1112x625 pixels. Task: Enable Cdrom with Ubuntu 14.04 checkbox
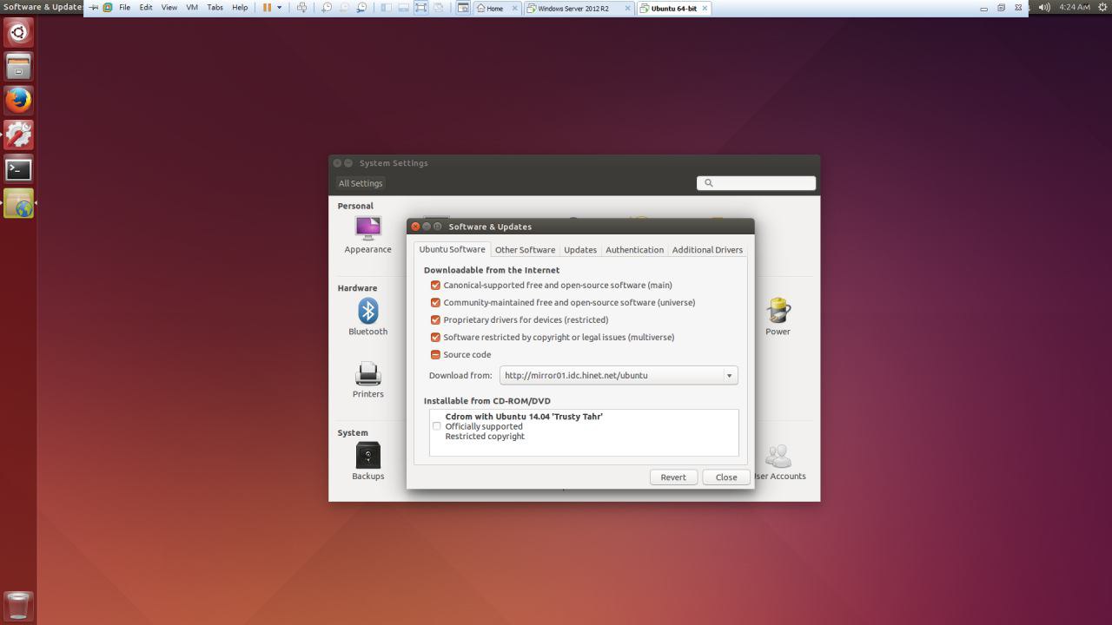[x=436, y=426]
